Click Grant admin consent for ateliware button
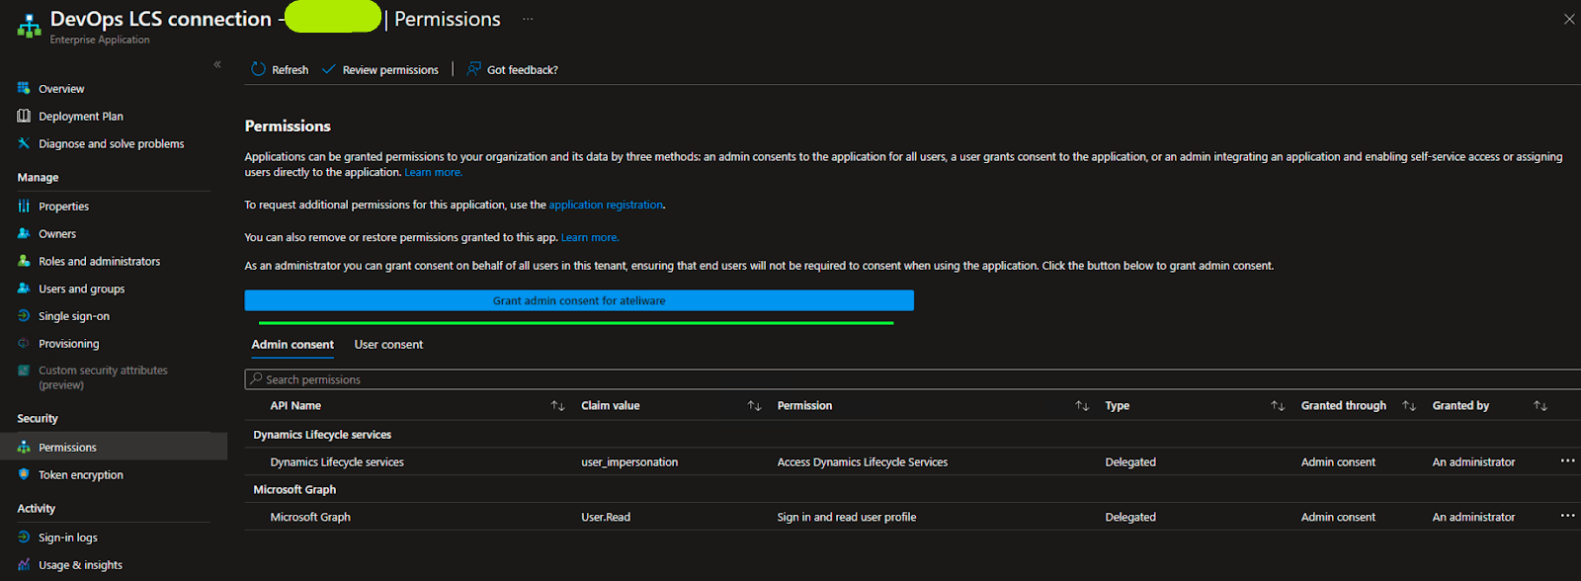This screenshot has height=581, width=1581. [579, 300]
